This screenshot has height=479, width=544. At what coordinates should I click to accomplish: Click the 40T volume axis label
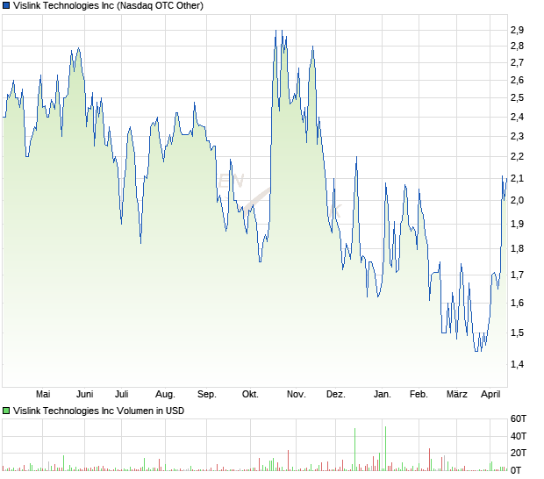point(519,436)
